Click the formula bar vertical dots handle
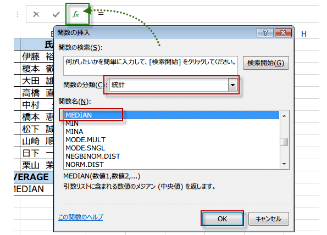 (18, 14)
